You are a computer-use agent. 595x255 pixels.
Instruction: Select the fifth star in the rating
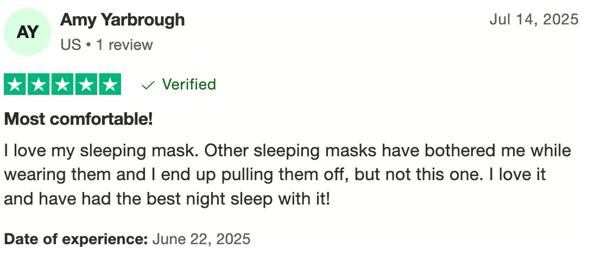point(110,85)
